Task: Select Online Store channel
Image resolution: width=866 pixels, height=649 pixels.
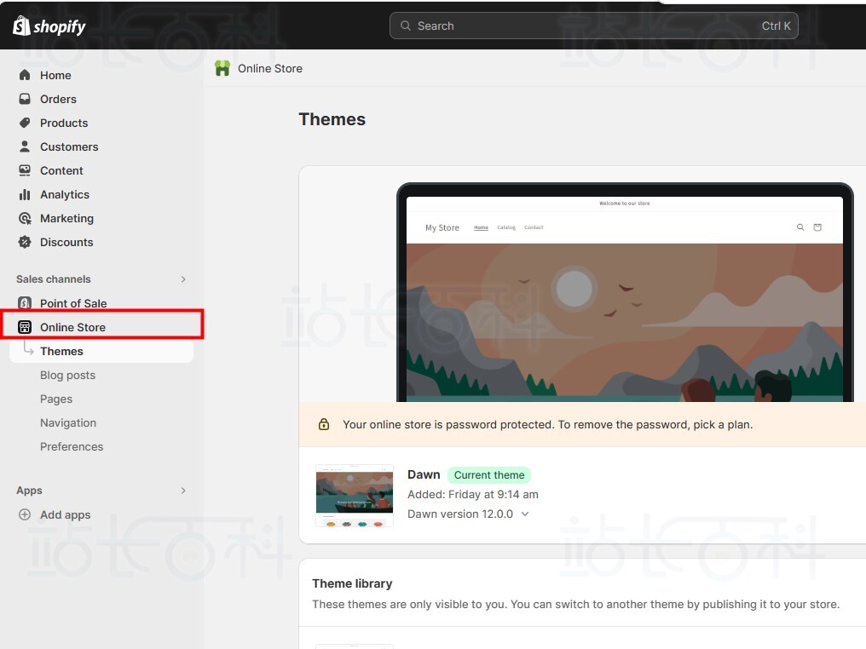Action: [73, 327]
